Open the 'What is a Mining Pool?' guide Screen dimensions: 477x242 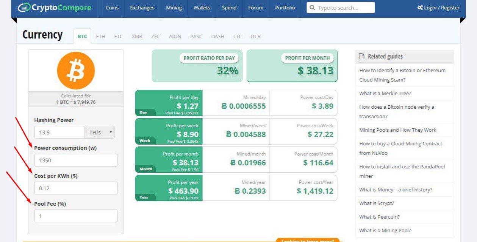pyautogui.click(x=385, y=230)
